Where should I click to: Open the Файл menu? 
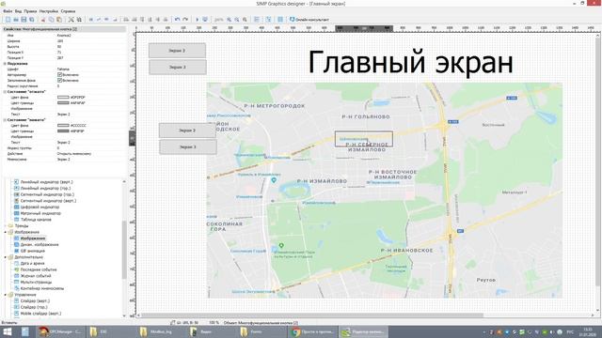click(8, 11)
